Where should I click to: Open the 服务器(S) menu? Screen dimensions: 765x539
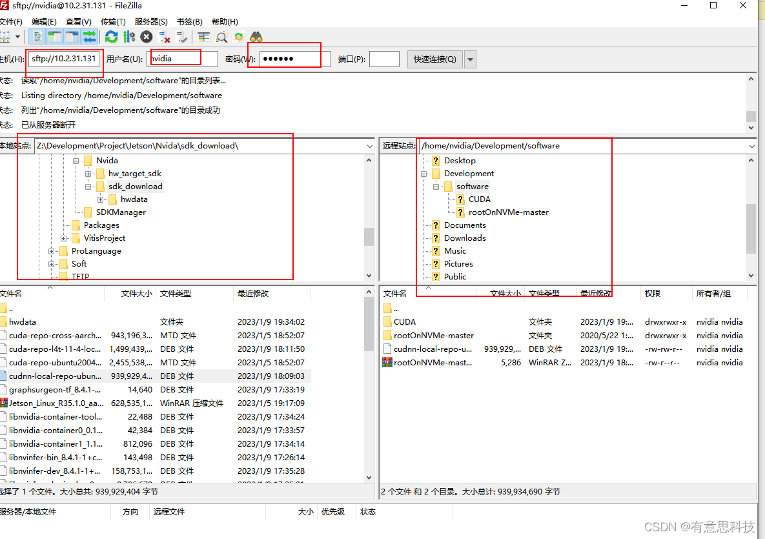tap(151, 21)
